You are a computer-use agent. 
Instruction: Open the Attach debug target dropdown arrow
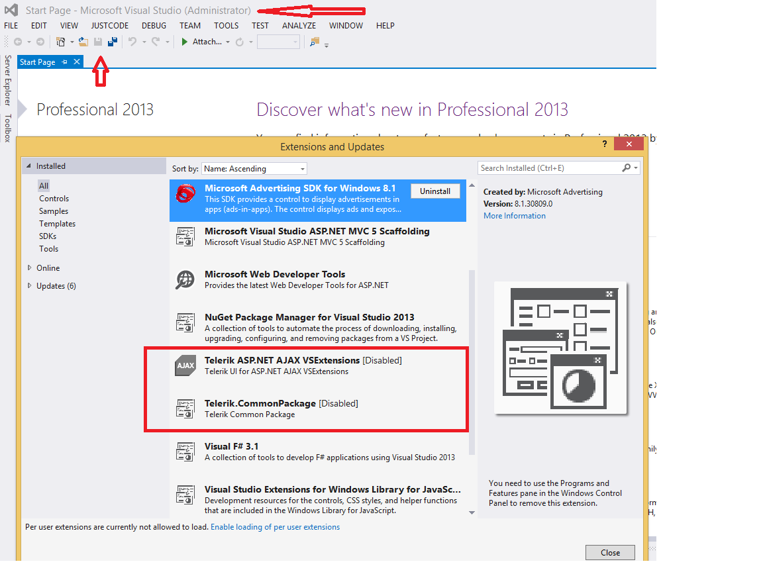[228, 42]
